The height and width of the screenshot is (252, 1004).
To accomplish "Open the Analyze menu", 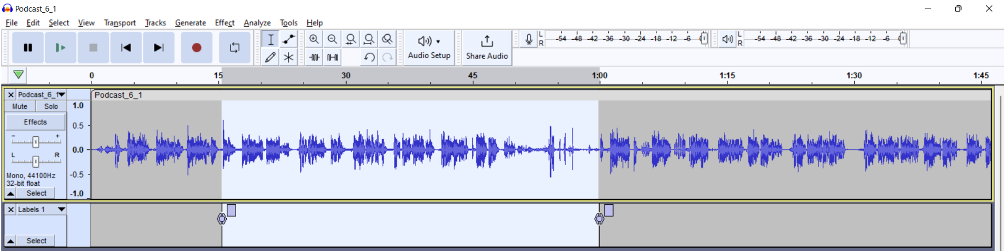I will (257, 23).
